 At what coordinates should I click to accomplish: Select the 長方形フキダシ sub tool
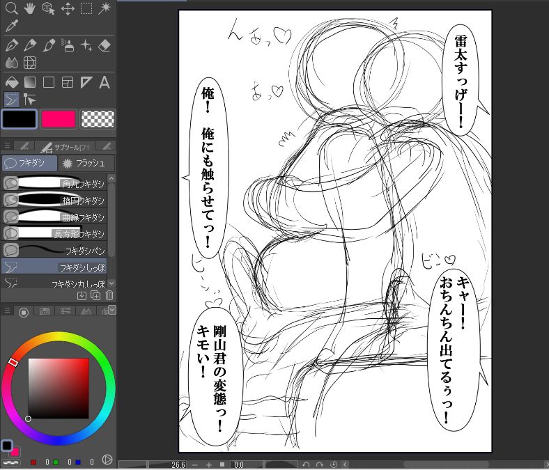click(54, 233)
